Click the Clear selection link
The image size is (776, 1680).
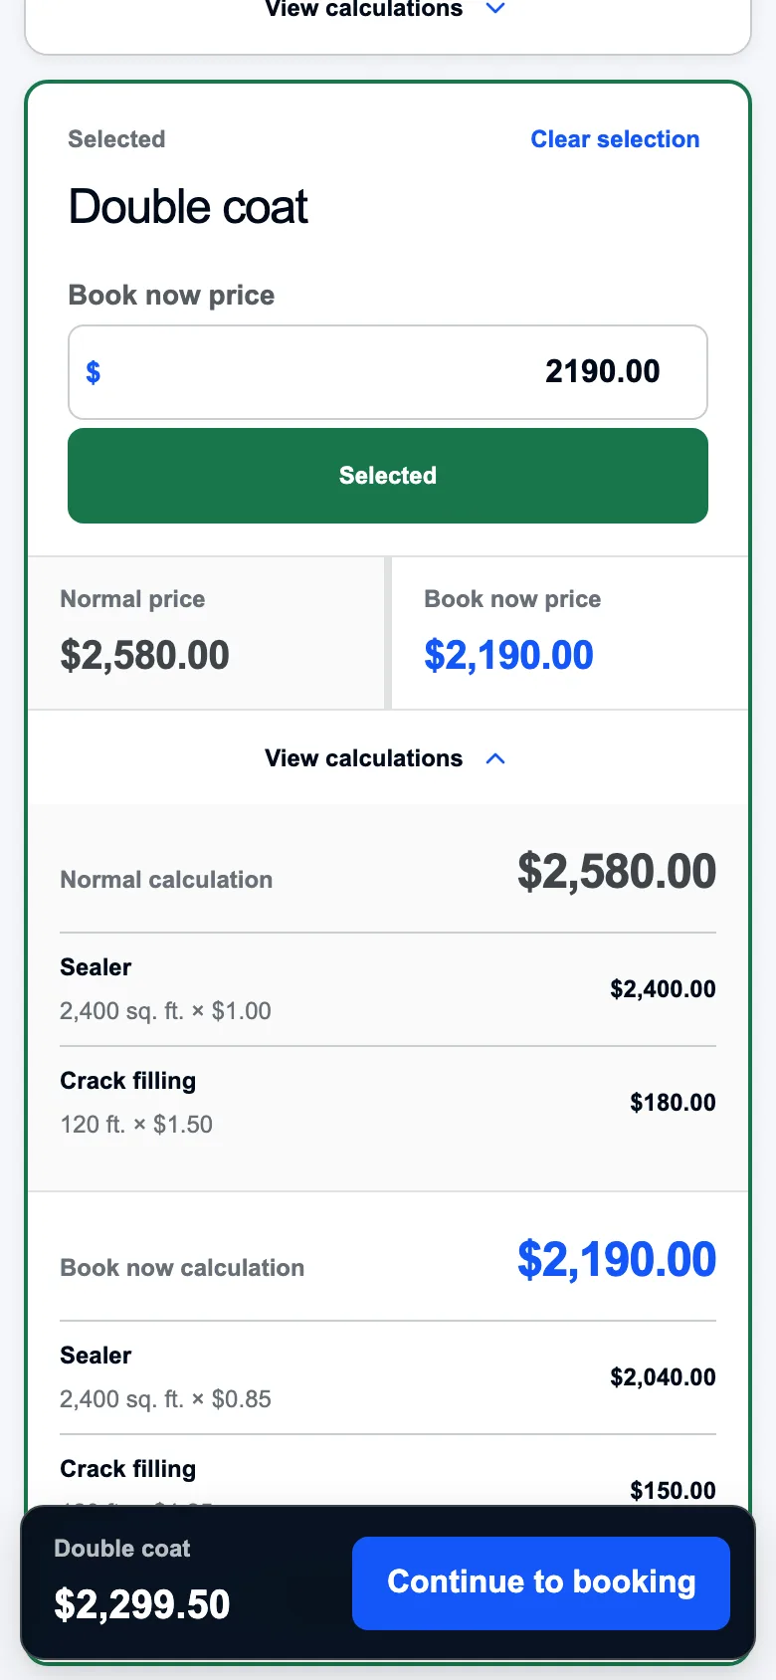coord(615,139)
